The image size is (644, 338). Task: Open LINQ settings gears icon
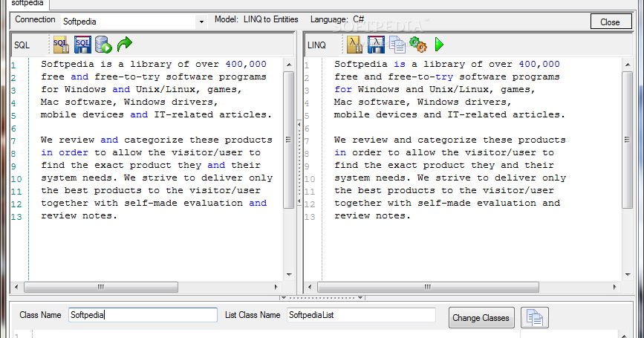(418, 45)
